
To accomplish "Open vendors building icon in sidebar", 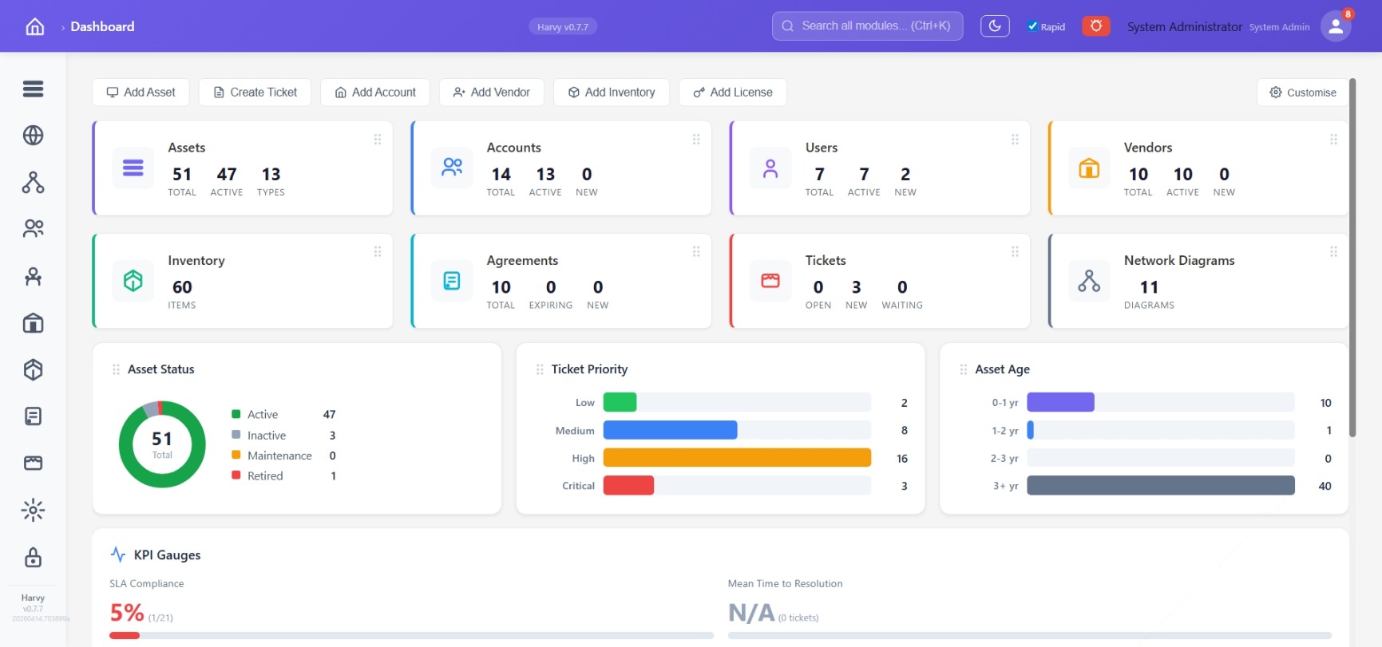I will 33,323.
